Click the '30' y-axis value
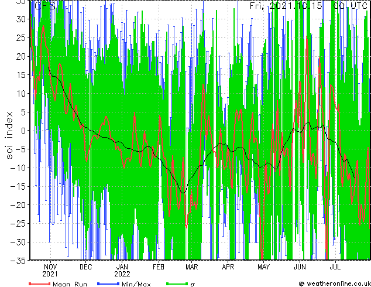The image size is (371, 287). (20, 19)
